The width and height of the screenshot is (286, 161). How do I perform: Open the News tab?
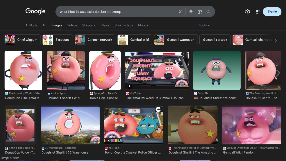[x=105, y=25]
